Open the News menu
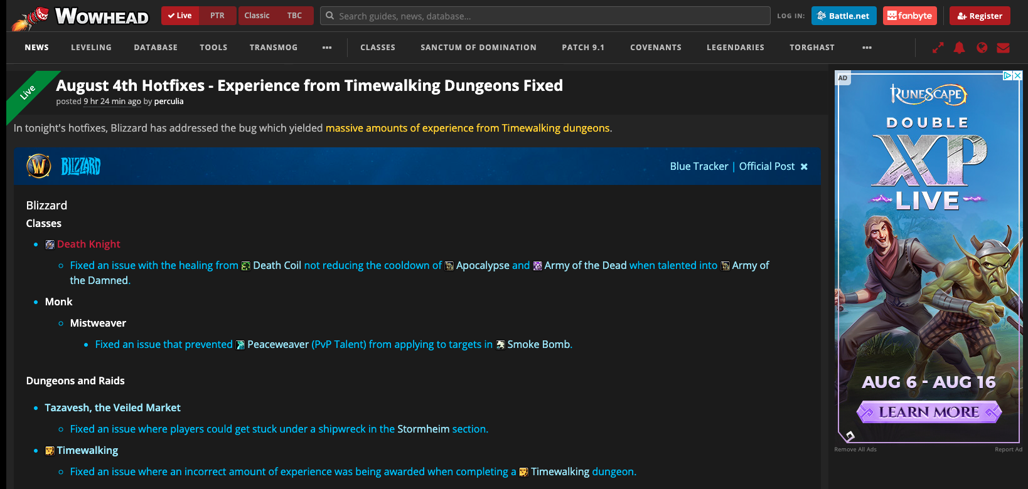 (x=37, y=48)
